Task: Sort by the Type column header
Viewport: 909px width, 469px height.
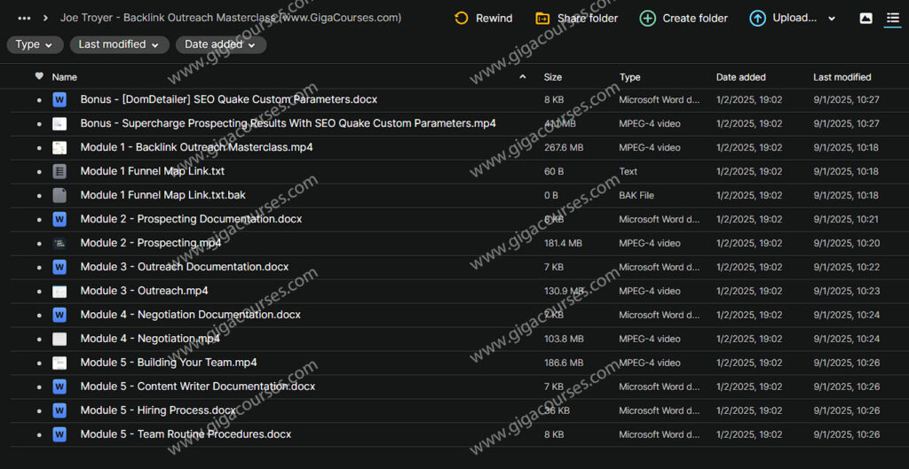Action: (629, 77)
